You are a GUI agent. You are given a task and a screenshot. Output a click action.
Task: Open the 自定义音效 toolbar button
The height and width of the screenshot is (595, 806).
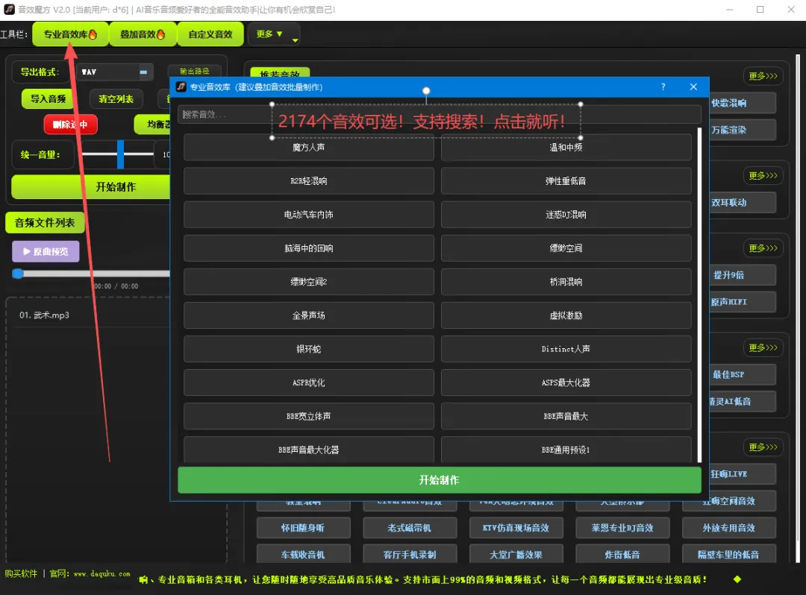[210, 34]
